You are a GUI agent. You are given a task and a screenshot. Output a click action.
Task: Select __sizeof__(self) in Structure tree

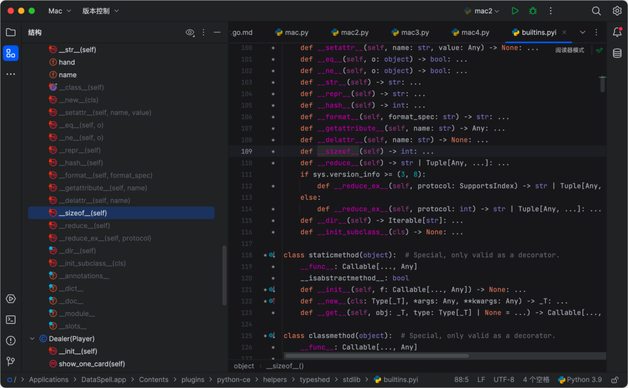(121, 213)
